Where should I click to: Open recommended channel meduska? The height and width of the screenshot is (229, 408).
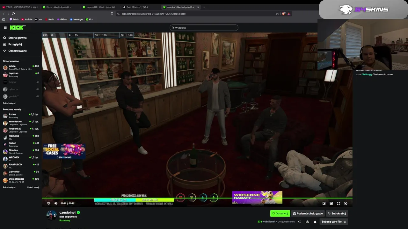coord(21,137)
